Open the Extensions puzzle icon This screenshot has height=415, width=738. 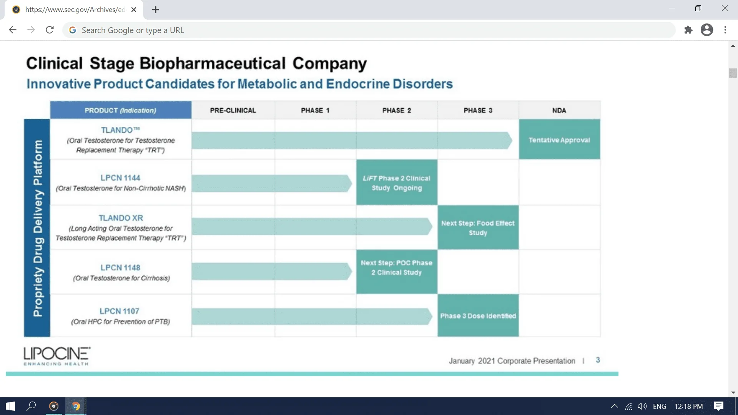688,30
